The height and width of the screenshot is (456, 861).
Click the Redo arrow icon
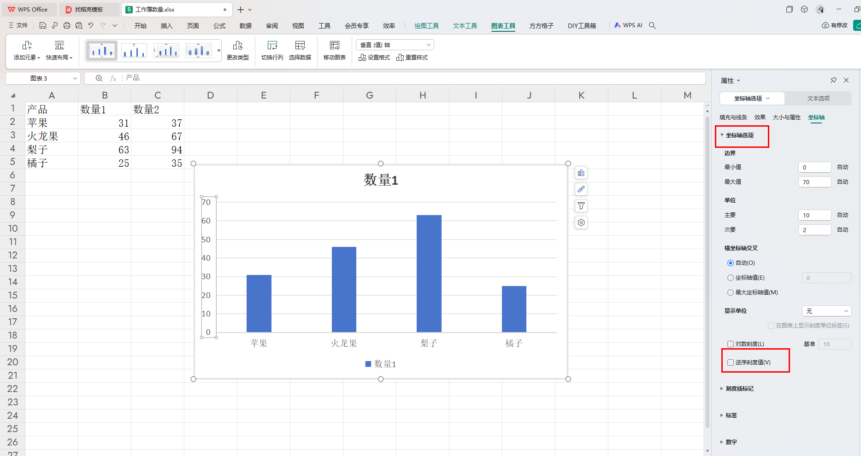[x=103, y=25]
